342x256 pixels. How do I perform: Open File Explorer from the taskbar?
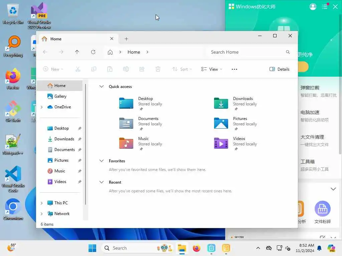pos(182,248)
